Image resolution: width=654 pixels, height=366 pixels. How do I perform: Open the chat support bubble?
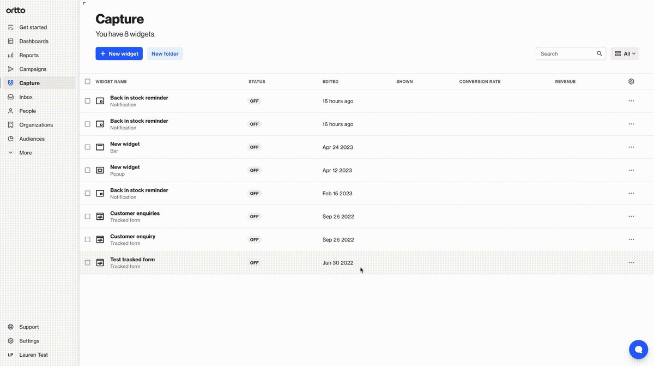point(638,349)
